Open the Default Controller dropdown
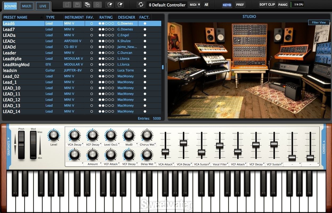The width and height of the screenshot is (332, 213). 167,5
